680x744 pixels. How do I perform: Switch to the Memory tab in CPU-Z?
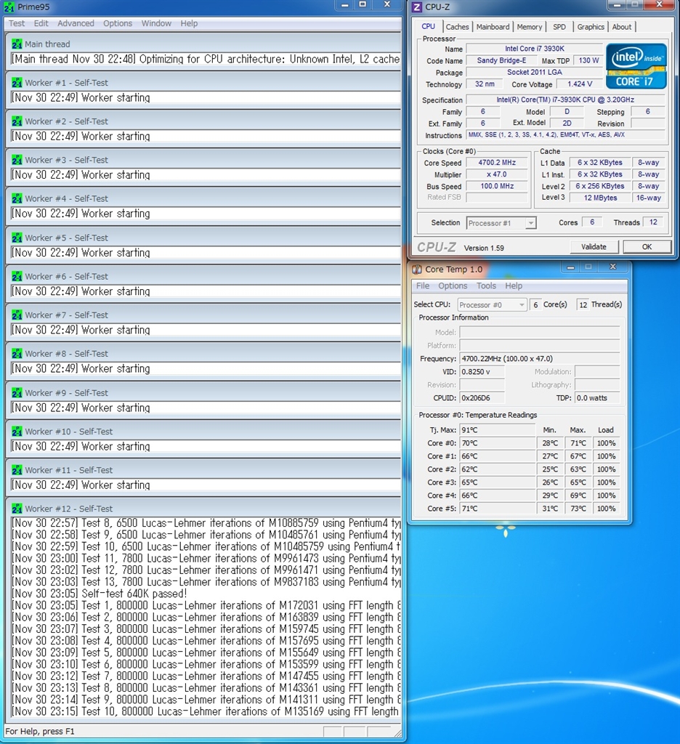(529, 27)
